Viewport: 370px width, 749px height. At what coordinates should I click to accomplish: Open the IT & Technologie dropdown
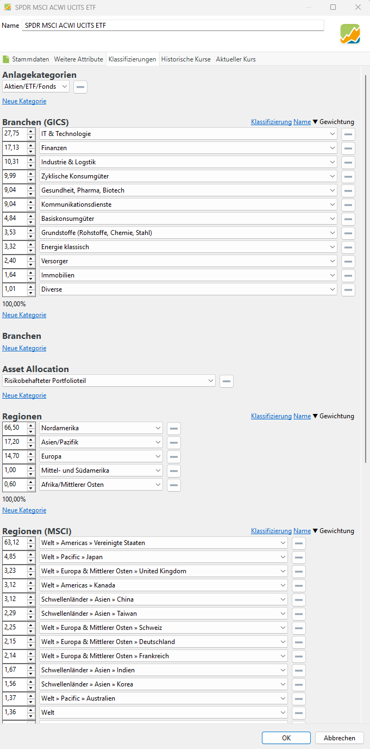click(188, 134)
